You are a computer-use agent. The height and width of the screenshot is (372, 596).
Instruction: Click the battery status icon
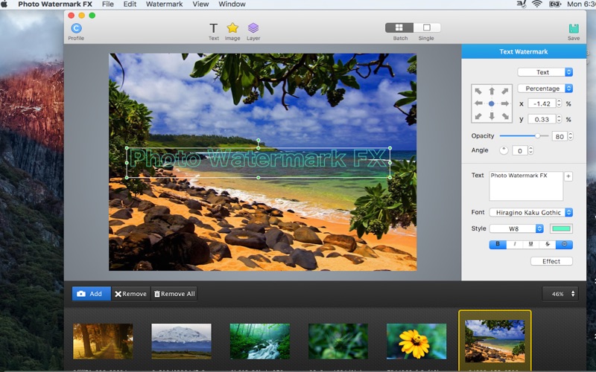[x=555, y=4]
